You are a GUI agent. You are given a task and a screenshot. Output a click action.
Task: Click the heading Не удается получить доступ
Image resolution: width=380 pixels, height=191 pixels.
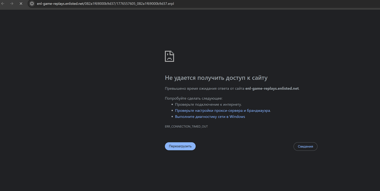[216, 78]
